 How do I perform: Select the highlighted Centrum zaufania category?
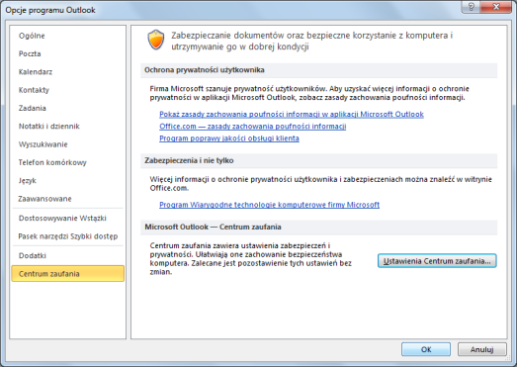(67, 274)
